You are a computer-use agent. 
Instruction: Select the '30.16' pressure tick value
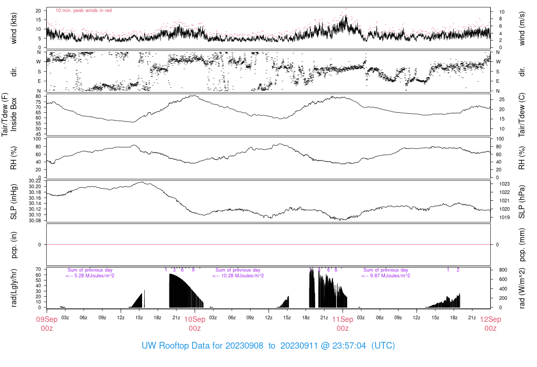click(35, 198)
